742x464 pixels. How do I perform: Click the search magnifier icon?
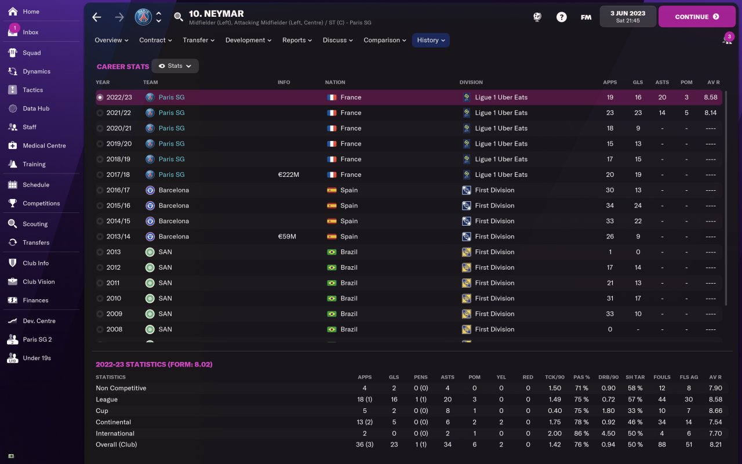point(179,17)
